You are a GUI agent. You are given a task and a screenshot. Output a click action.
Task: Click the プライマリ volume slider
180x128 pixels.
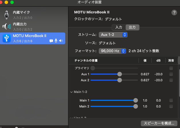(x=114, y=68)
